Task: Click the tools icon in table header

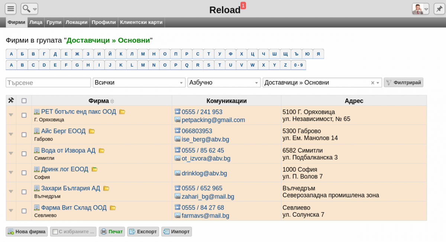Action: click(11, 100)
